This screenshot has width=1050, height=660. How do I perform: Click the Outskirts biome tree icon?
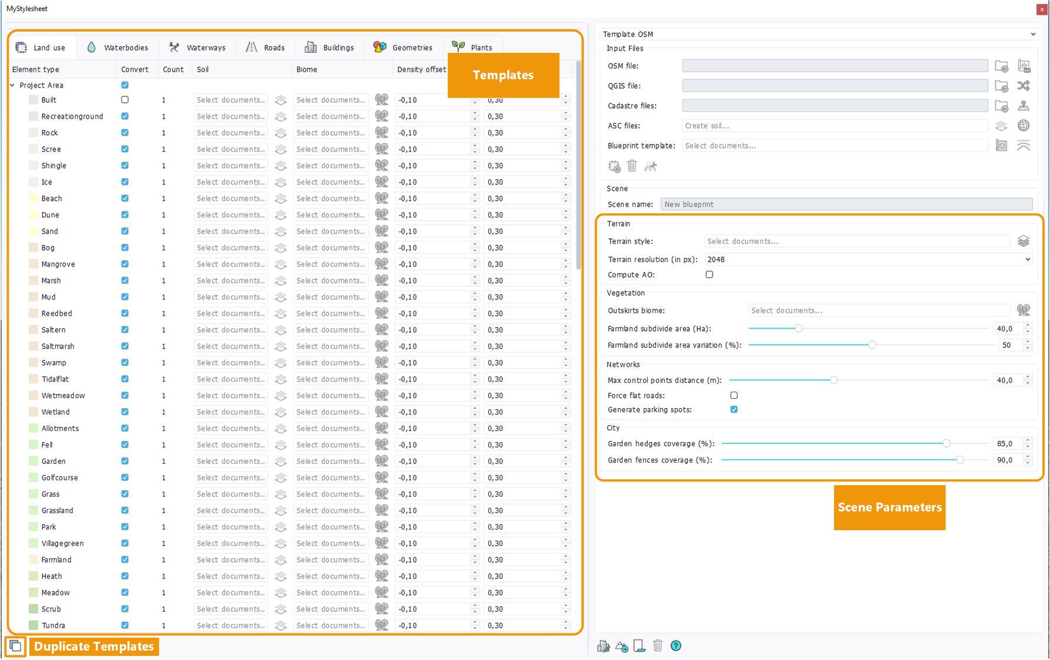tap(1023, 311)
